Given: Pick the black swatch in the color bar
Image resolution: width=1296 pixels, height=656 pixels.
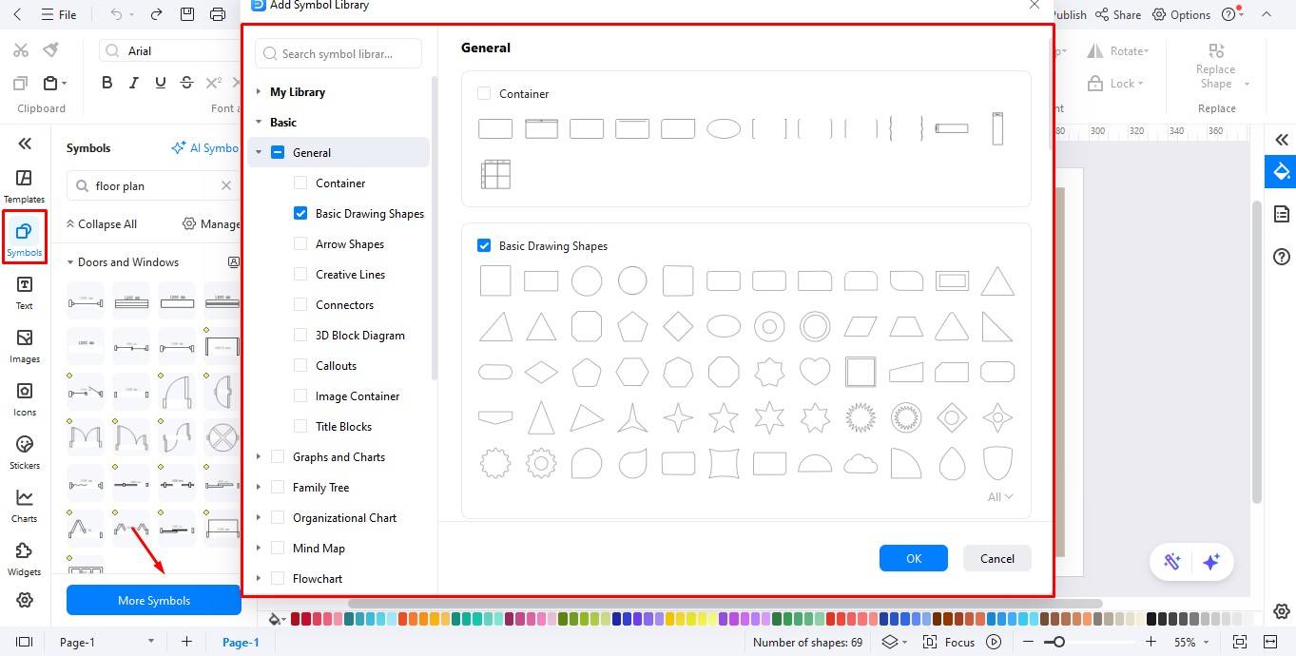Looking at the screenshot, I should click(1151, 619).
